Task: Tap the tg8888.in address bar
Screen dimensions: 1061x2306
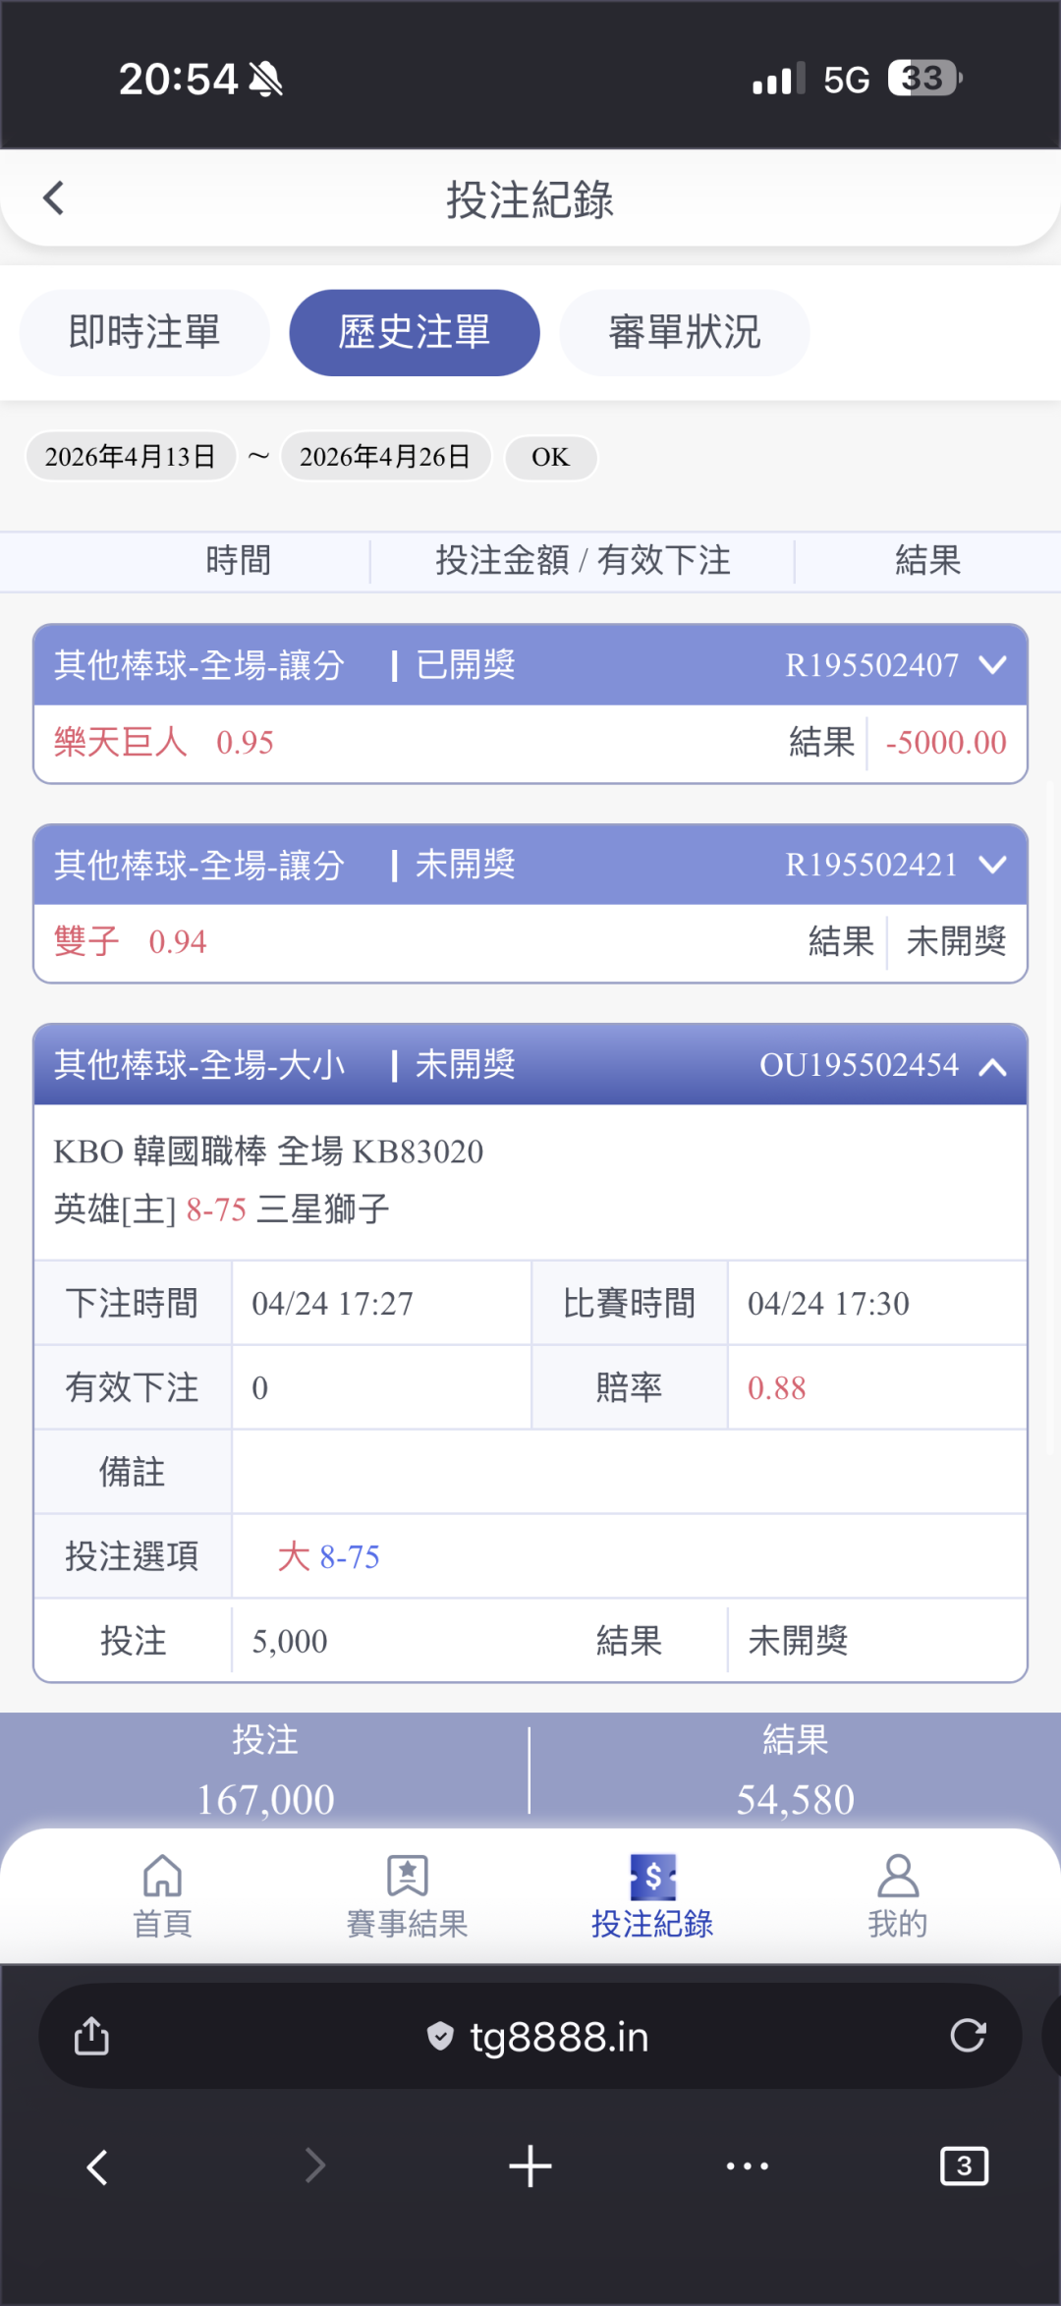Action: 538,2036
